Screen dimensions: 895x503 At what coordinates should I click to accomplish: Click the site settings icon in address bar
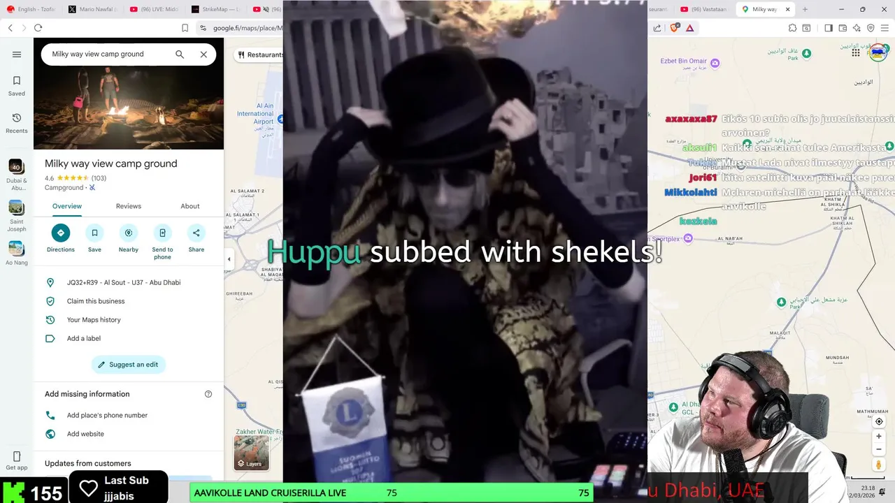[203, 28]
